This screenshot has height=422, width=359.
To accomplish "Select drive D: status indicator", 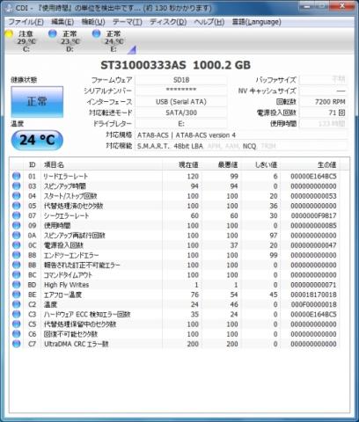I will pos(65,41).
